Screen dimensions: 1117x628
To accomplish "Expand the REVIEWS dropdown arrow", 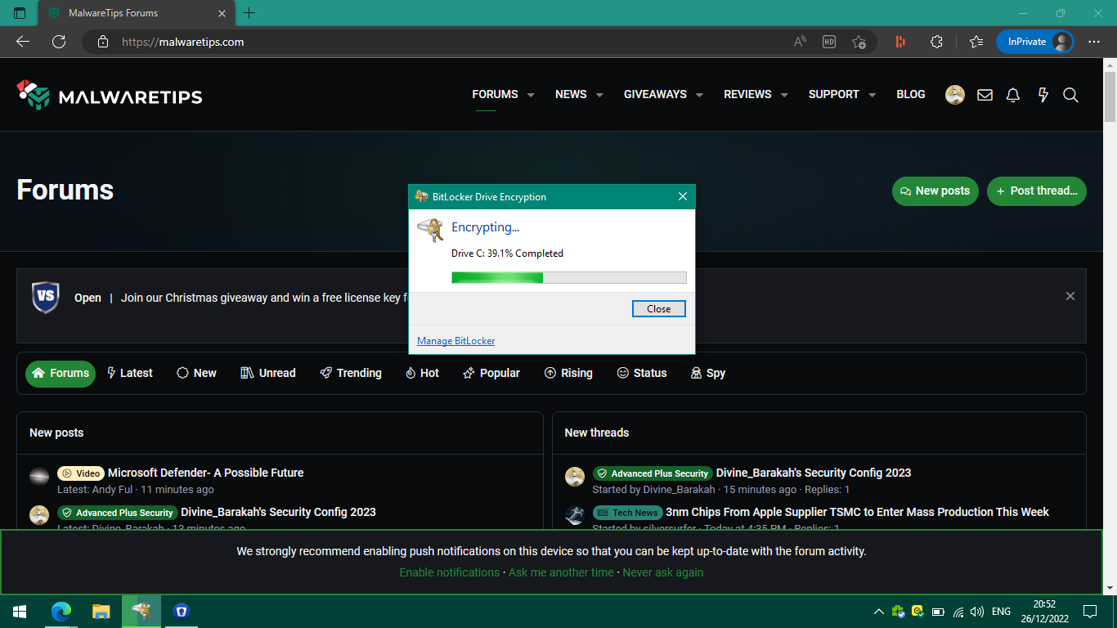I will click(x=784, y=95).
